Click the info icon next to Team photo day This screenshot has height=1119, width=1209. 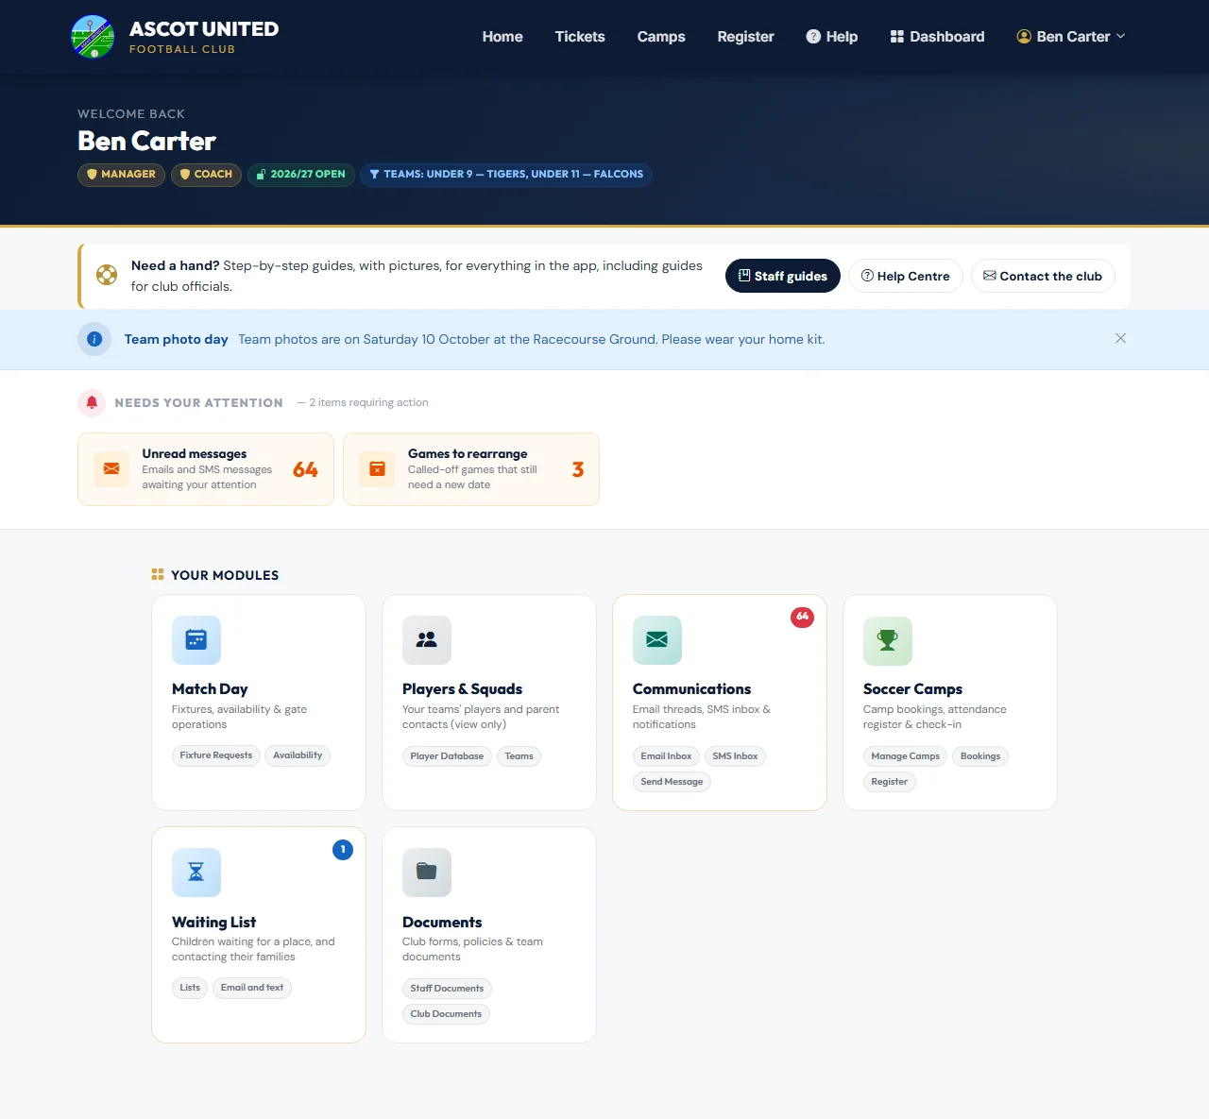[94, 339]
